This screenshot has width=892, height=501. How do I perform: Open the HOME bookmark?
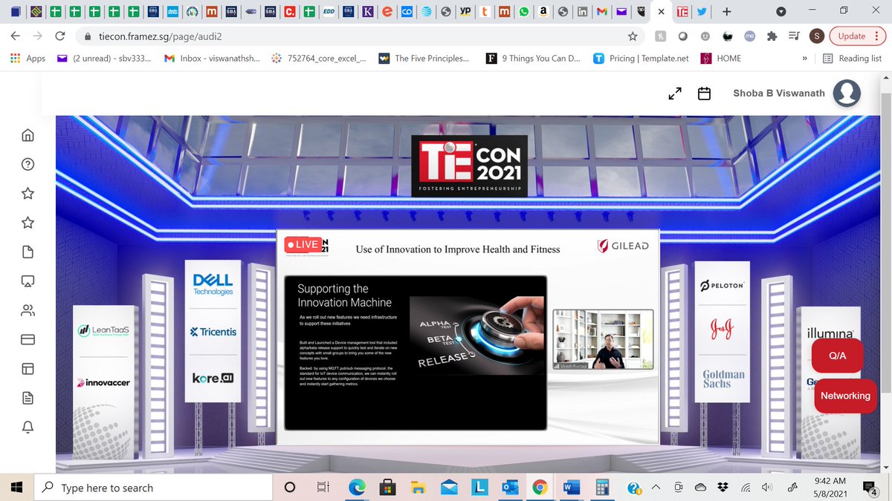pyautogui.click(x=721, y=59)
